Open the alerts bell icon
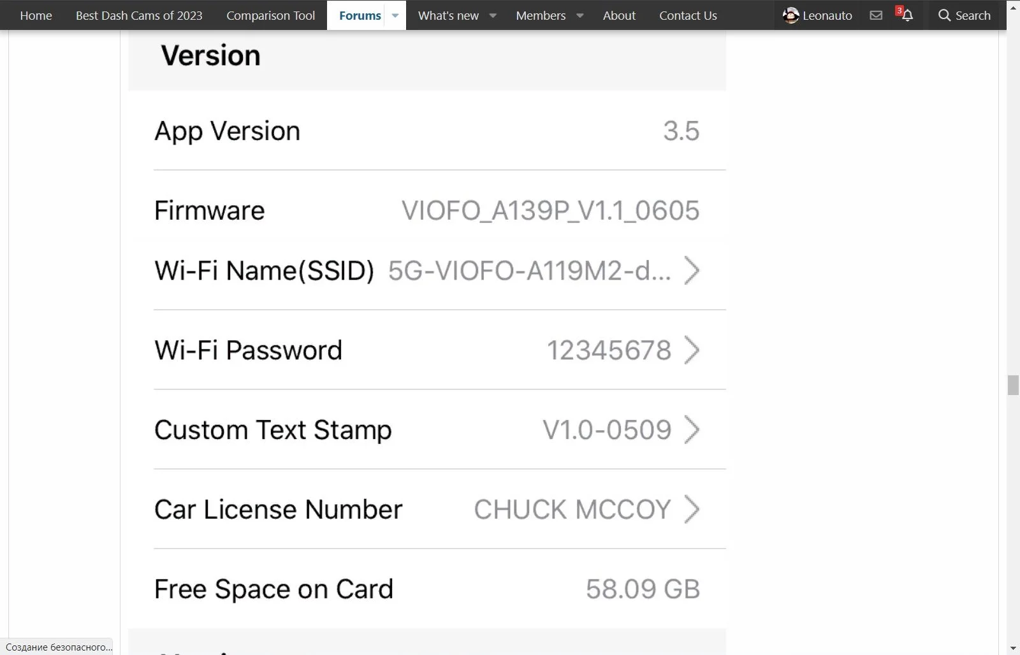The image size is (1020, 655). (907, 15)
